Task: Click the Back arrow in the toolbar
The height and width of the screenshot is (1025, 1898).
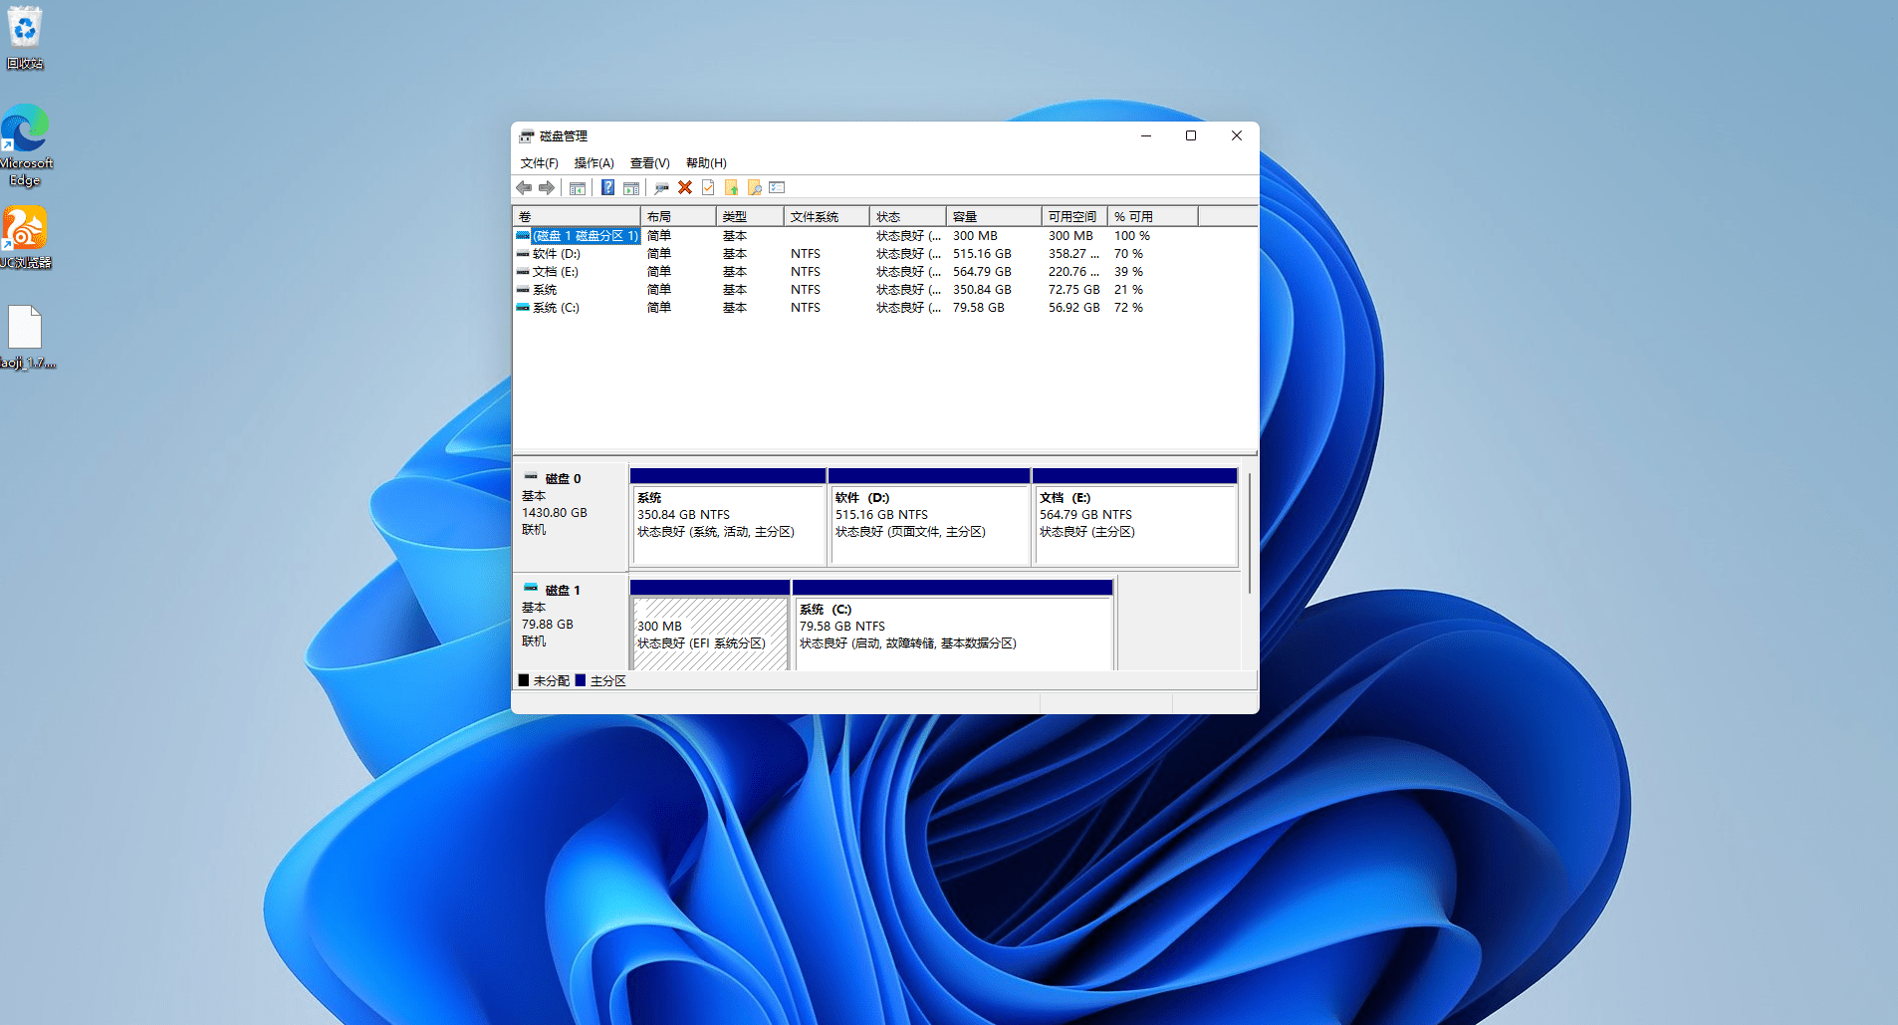Action: 524,187
